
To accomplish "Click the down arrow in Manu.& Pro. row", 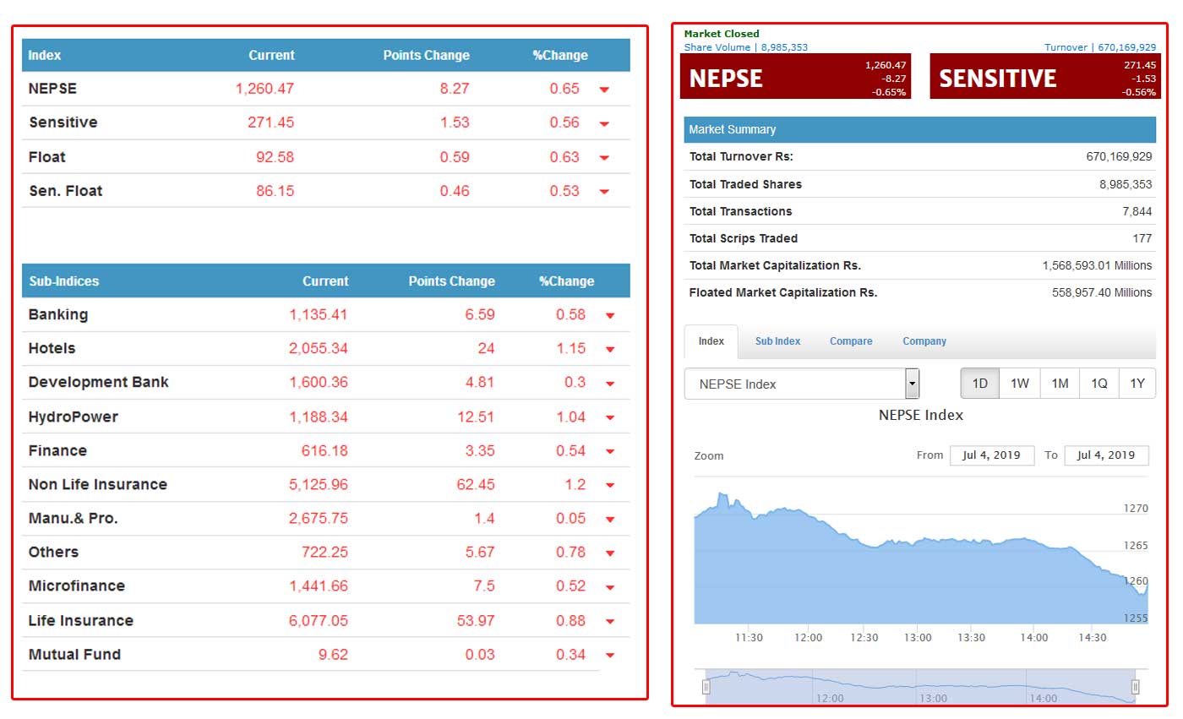I will click(x=610, y=520).
